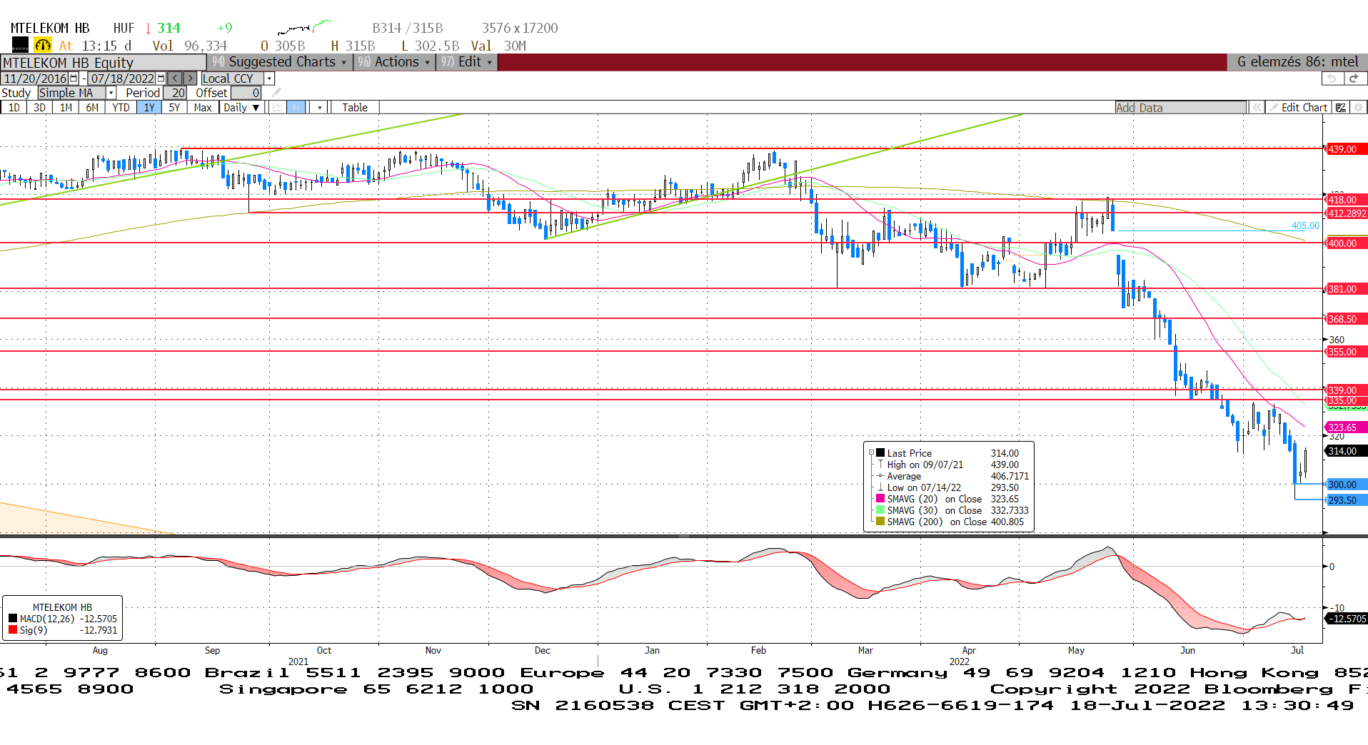Open the Actions dropdown menu

pos(395,62)
